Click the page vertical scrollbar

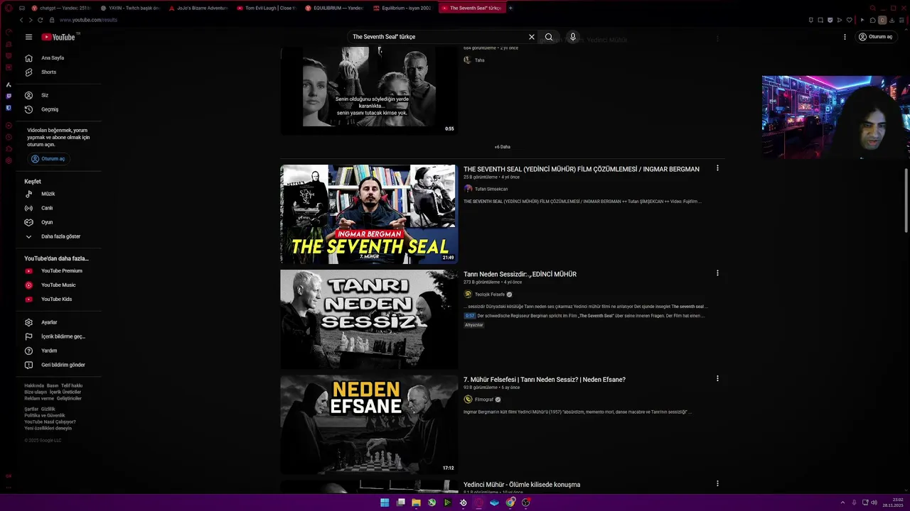(906, 201)
